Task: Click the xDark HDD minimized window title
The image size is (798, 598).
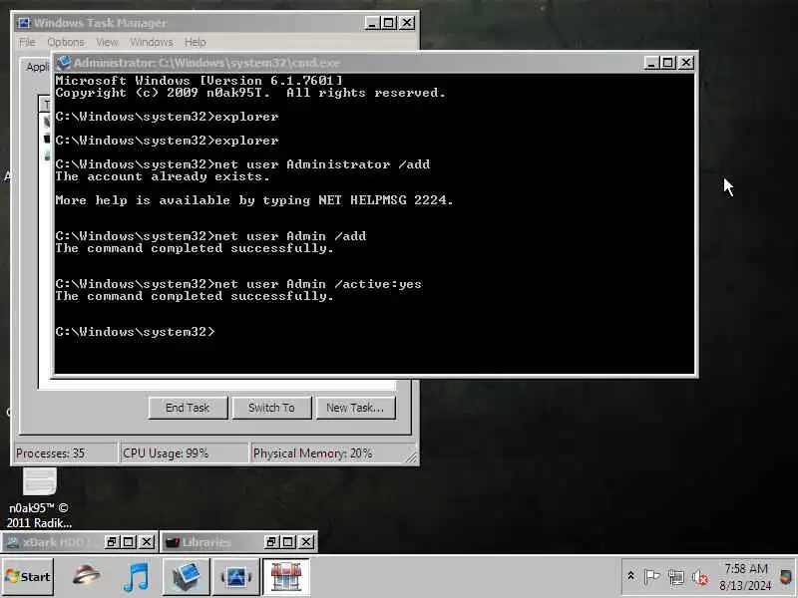Action: point(56,542)
